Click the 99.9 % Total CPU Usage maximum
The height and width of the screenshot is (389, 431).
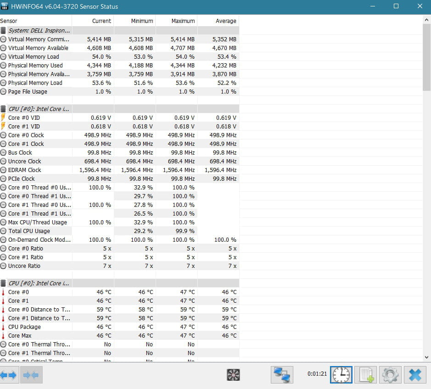(x=185, y=231)
